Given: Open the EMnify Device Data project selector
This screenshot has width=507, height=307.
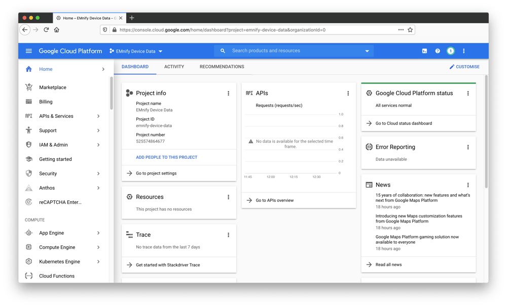Looking at the screenshot, I should click(136, 51).
